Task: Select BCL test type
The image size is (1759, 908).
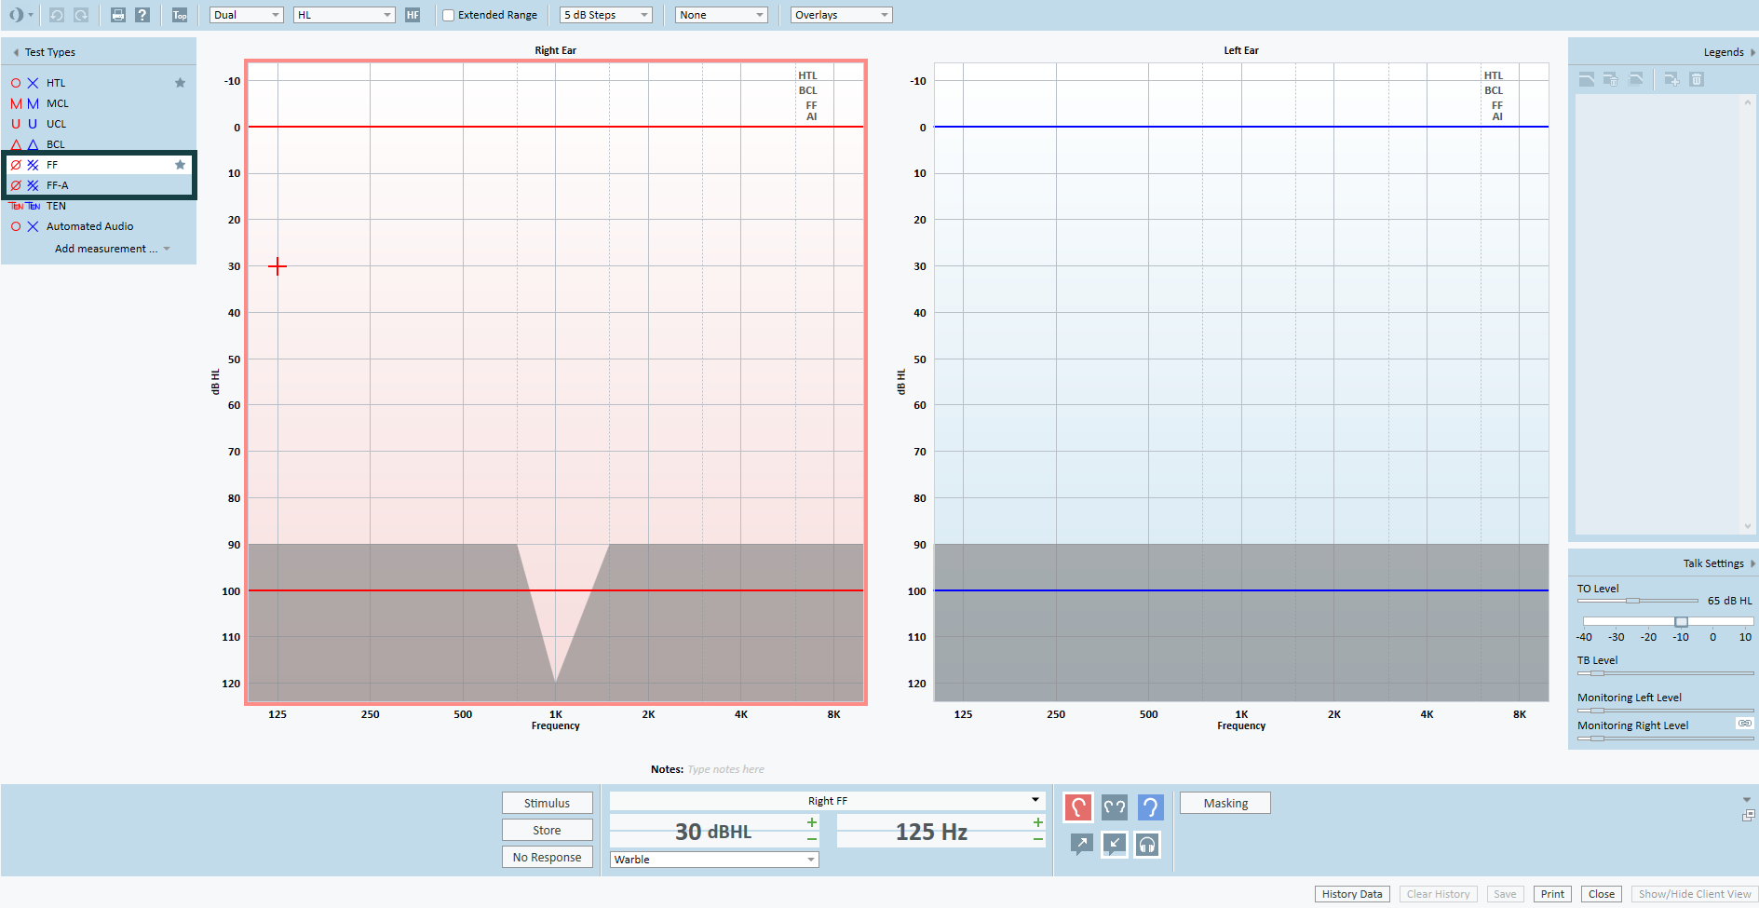Action: [x=97, y=144]
